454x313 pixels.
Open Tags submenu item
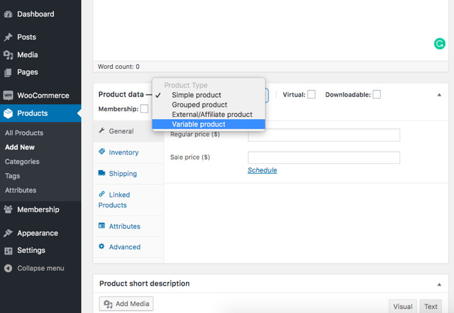point(12,176)
